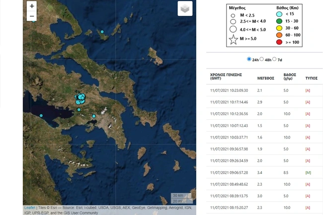This screenshot has width=323, height=215.
Task: Click the earthquake marker near the Sporades islands
Action: point(102,32)
